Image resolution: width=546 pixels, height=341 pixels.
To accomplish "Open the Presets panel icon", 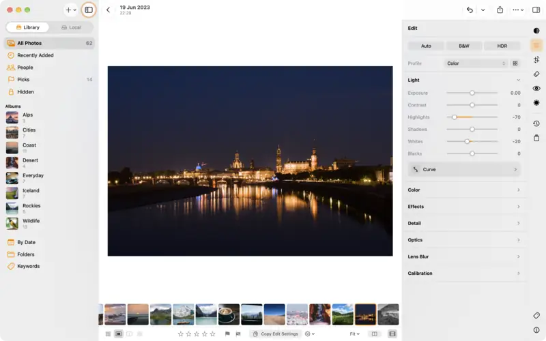I will (536, 31).
